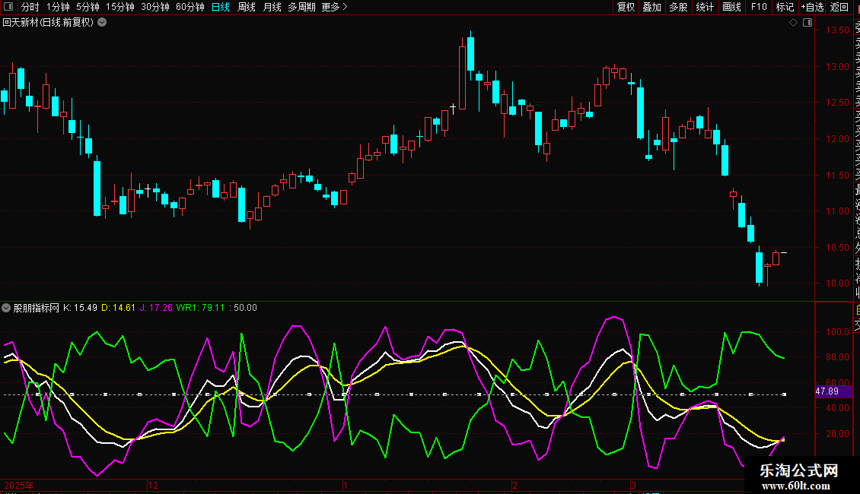The width and height of the screenshot is (860, 494).
Task: Click the 12.00 price axis label
Action: (837, 139)
